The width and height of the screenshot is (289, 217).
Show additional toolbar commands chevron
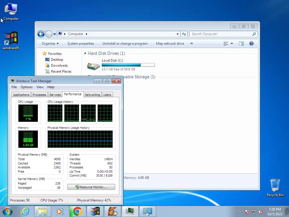(192, 43)
